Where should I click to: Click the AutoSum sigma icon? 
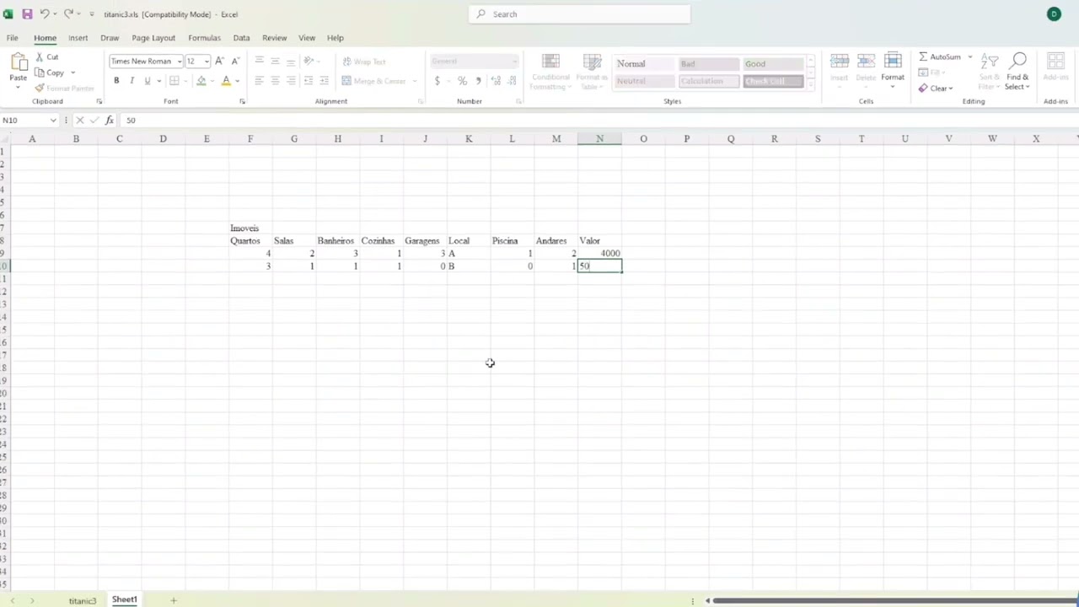(x=923, y=56)
